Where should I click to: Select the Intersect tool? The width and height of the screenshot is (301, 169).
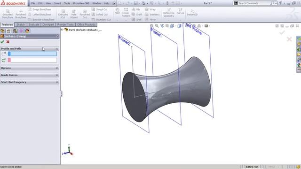tap(152, 15)
